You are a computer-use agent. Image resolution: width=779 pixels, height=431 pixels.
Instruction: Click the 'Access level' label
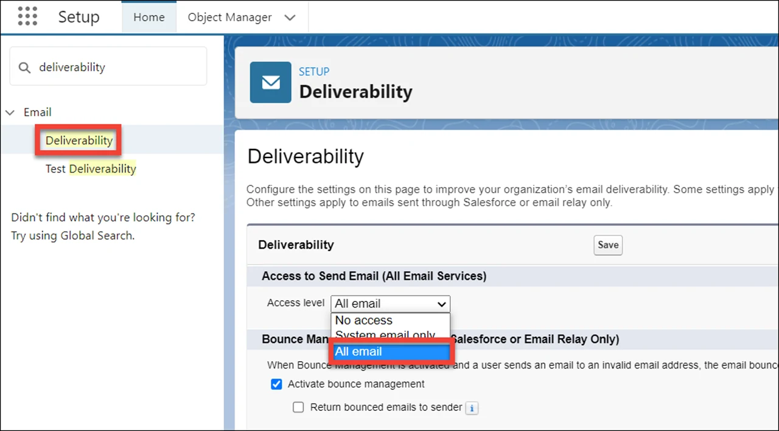point(296,303)
